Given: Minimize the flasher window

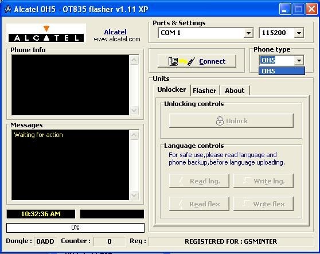Looking at the screenshot, I should tap(285, 9).
